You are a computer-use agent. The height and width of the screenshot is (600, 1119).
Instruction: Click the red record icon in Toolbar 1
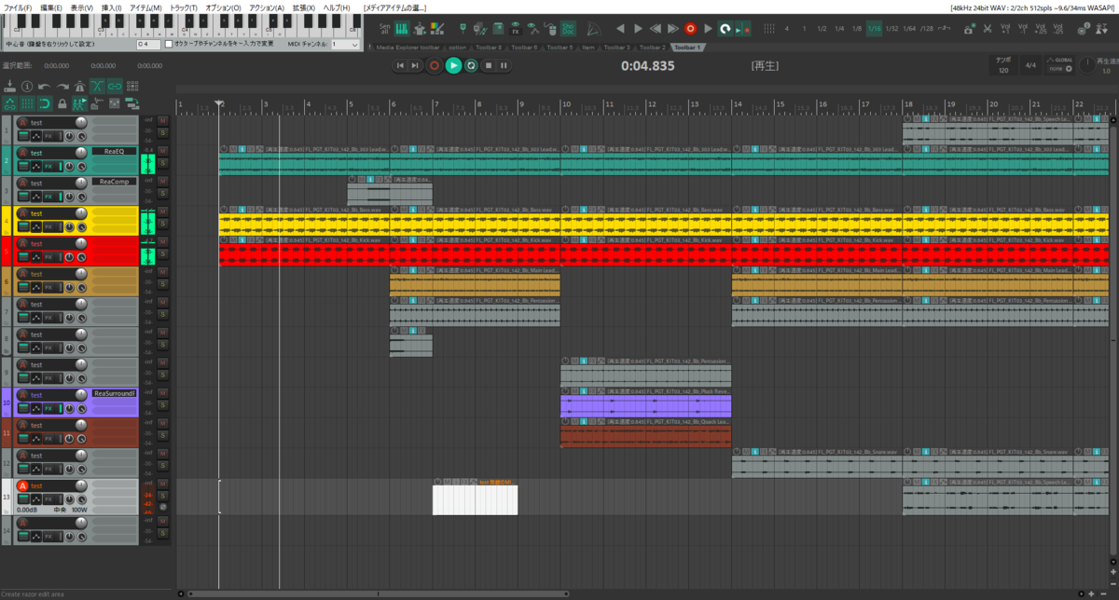[x=690, y=29]
